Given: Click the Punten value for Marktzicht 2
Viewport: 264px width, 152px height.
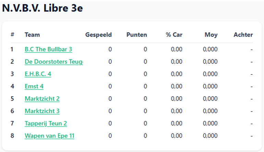Looking at the screenshot, I should 145,99.
